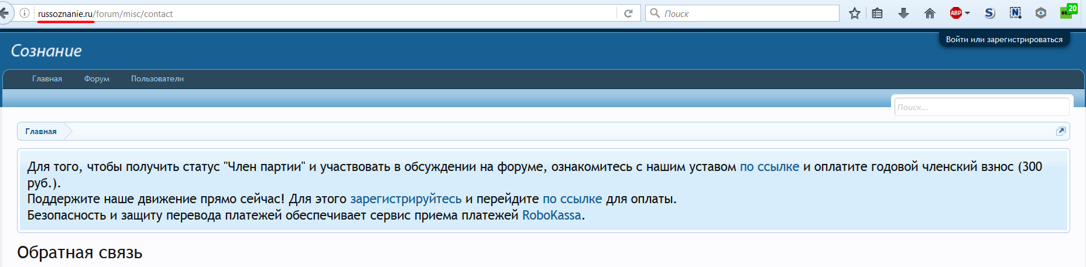Open the site information icon in address bar
The image size is (1086, 267).
click(25, 13)
